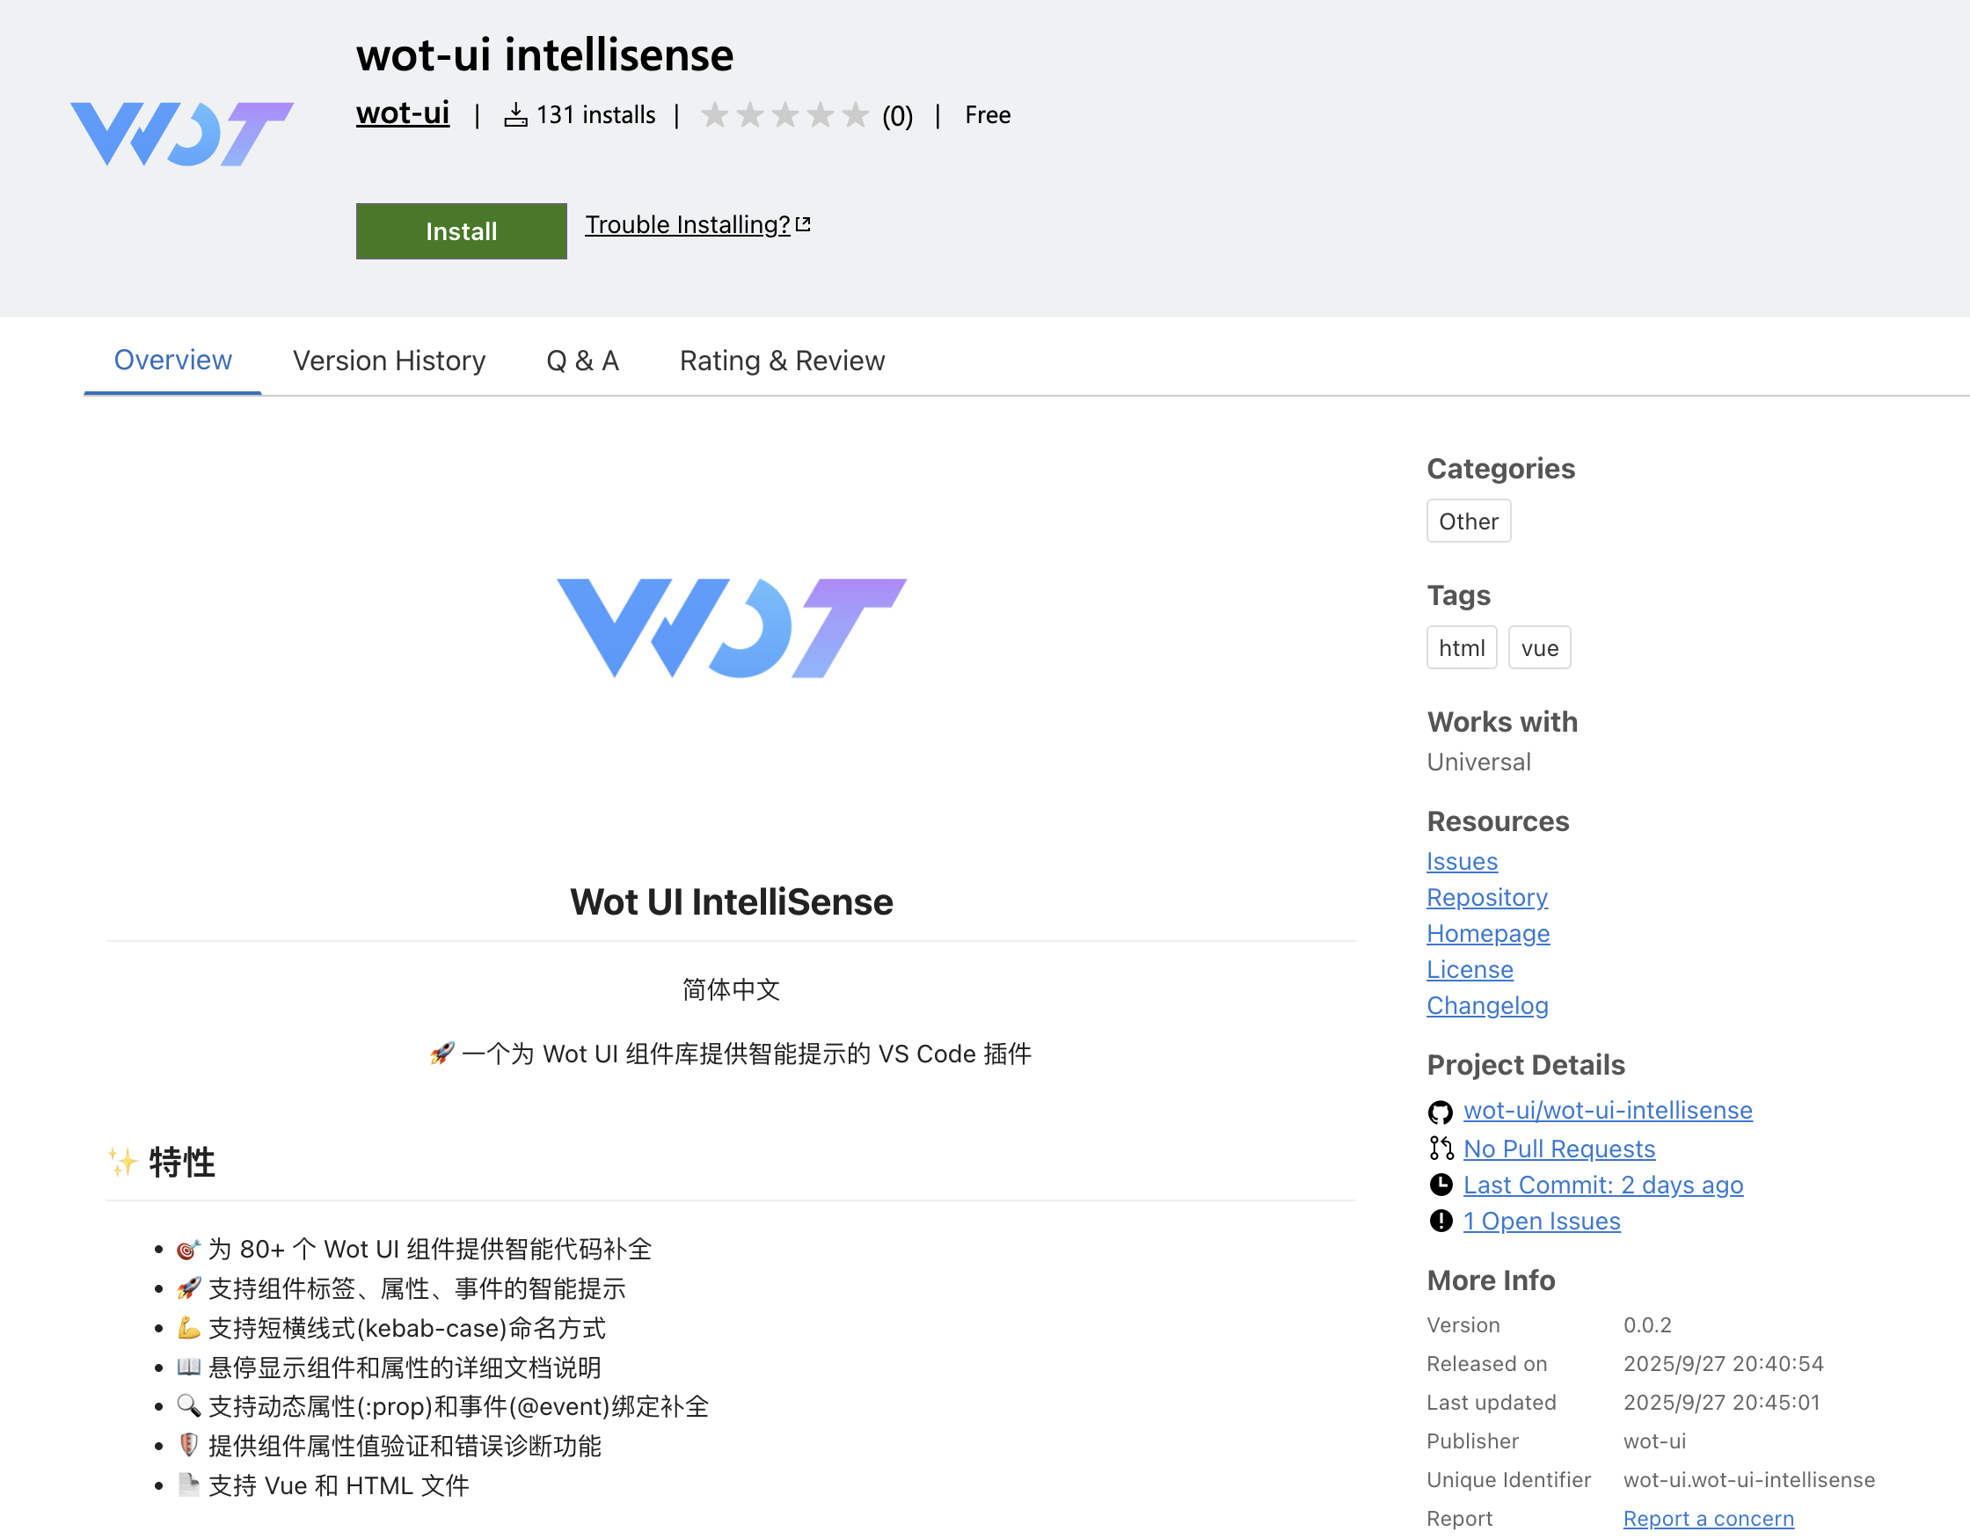Open the Version History tab

[x=389, y=361]
